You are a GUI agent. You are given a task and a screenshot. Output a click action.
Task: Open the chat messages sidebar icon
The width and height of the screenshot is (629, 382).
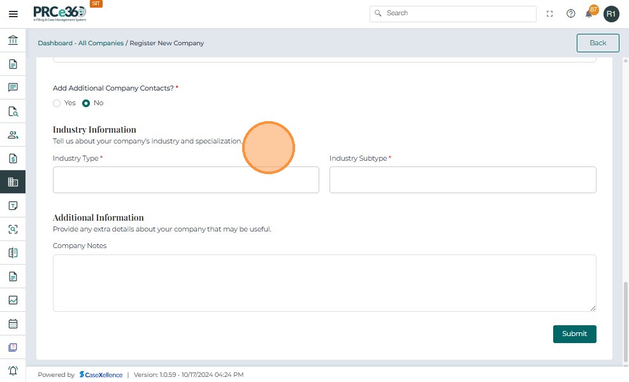[x=13, y=87]
